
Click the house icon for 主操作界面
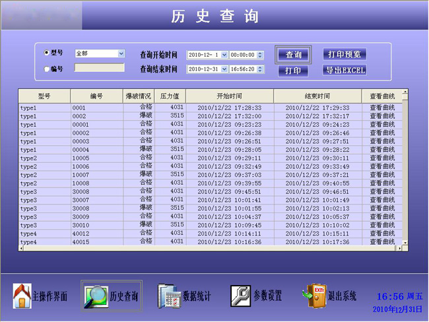pos(22,296)
